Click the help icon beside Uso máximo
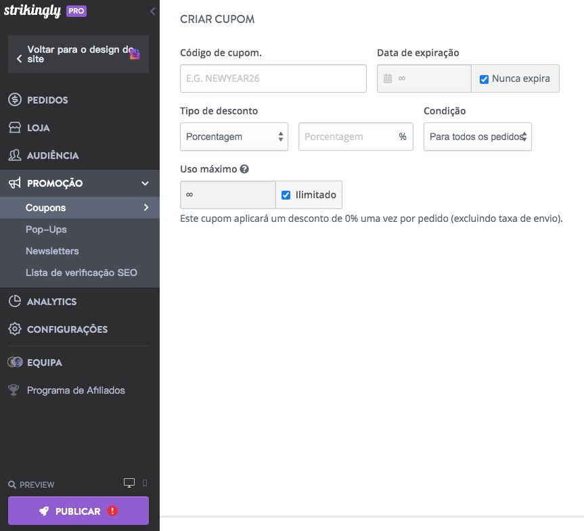The image size is (584, 531). point(244,169)
